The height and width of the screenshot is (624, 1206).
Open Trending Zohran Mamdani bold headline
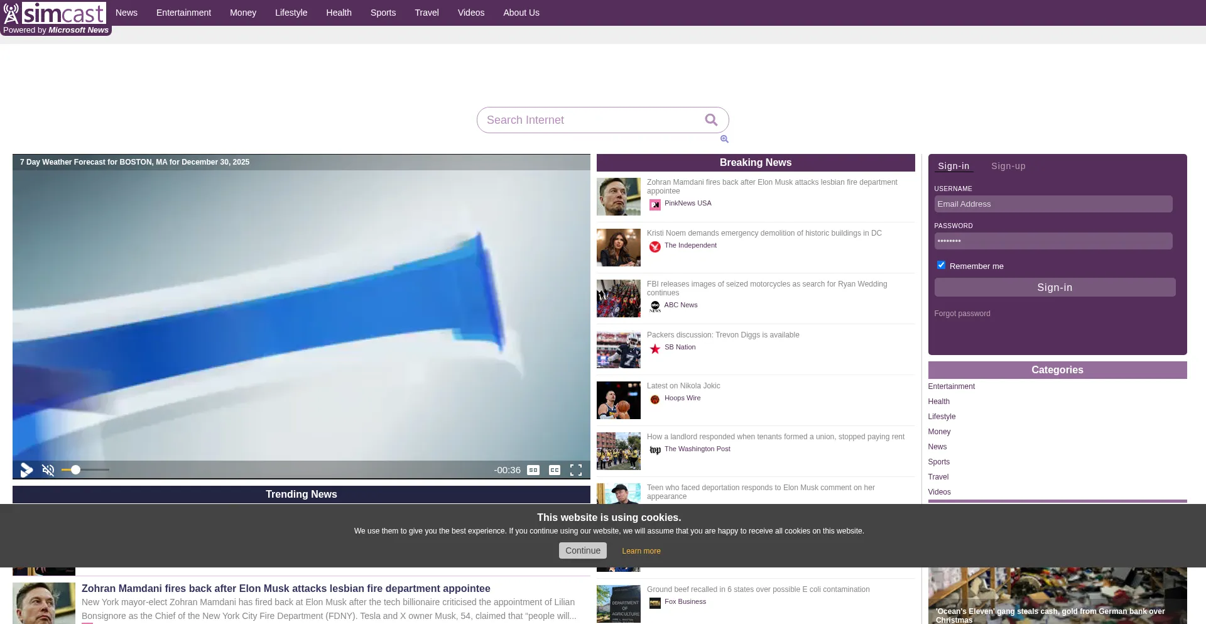point(286,589)
